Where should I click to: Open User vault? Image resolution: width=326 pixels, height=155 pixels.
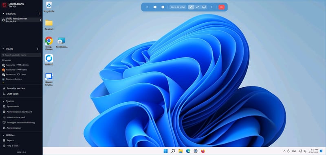tap(11, 94)
